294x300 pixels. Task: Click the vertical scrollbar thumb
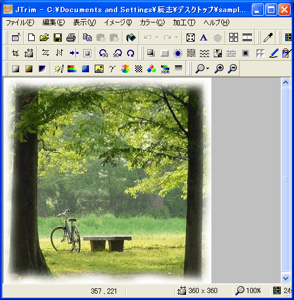286,179
